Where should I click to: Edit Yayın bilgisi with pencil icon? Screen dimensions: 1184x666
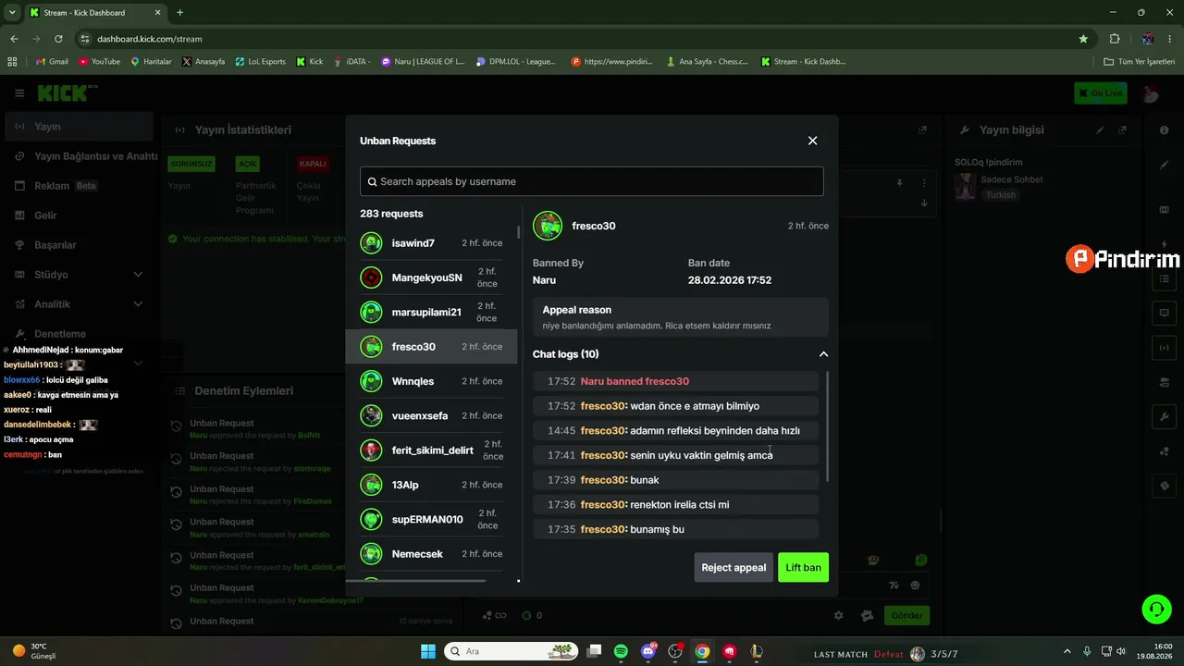[x=1100, y=130]
